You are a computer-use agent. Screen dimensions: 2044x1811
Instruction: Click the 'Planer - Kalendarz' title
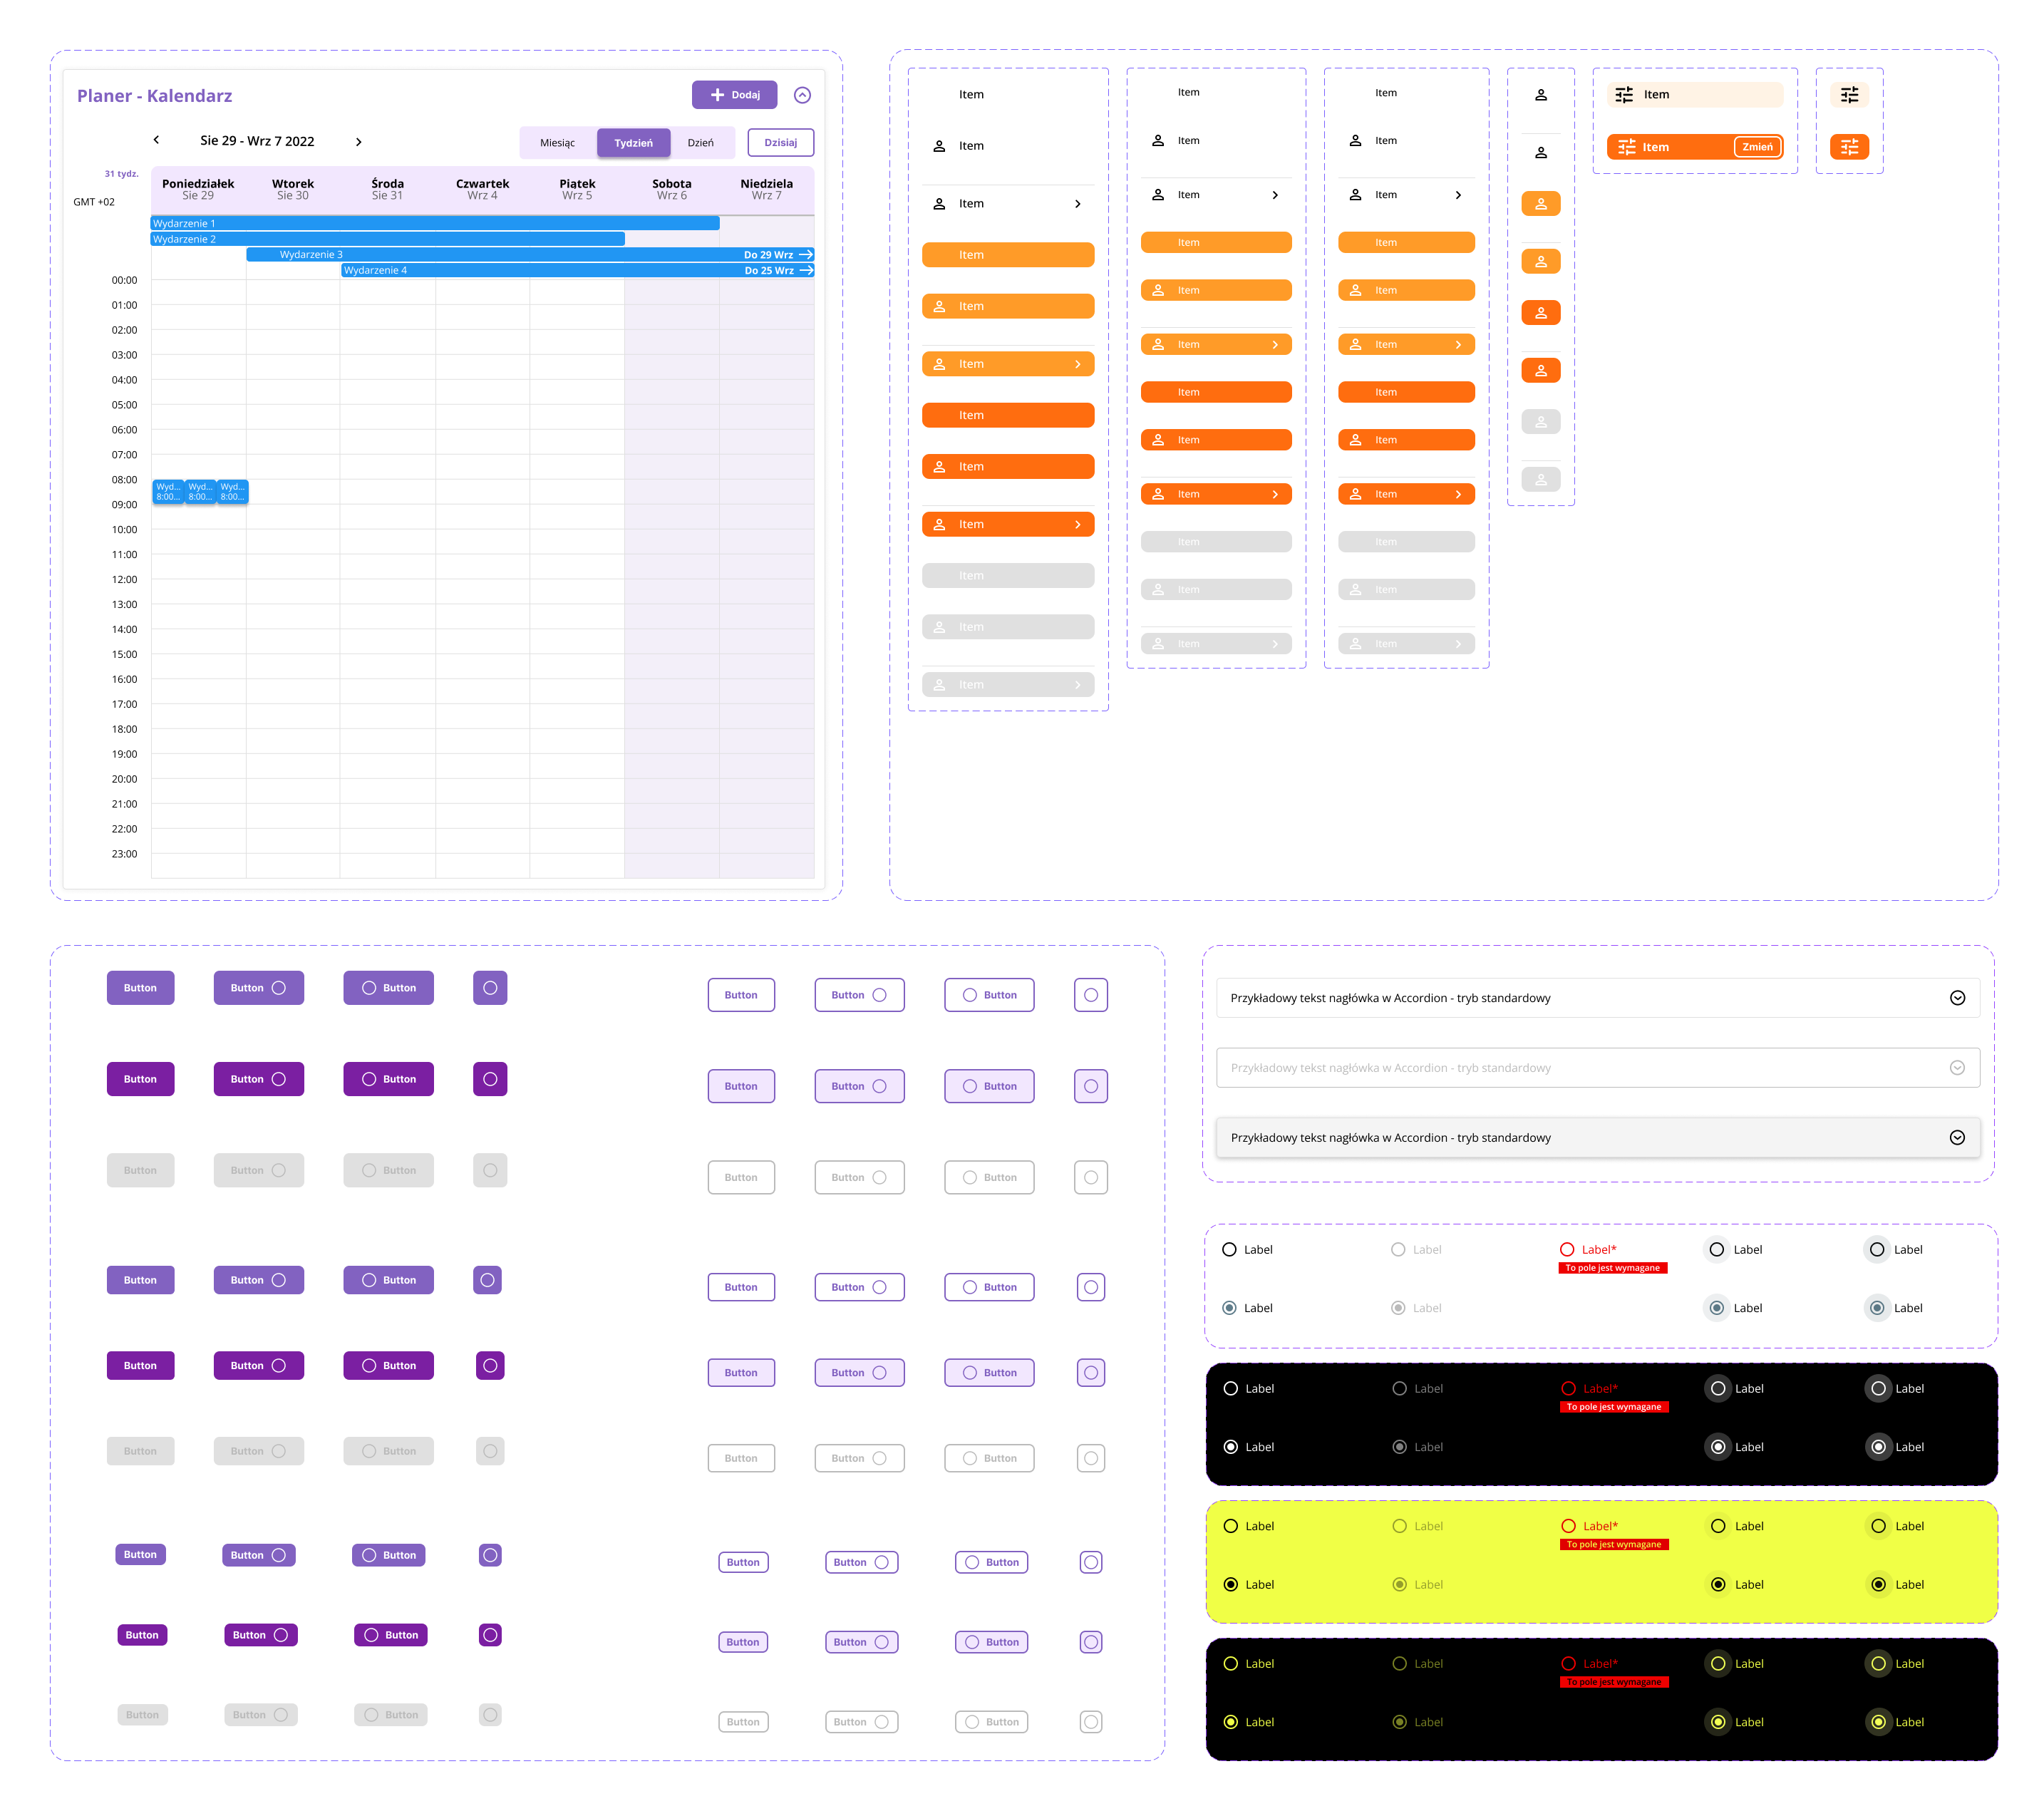click(x=155, y=96)
